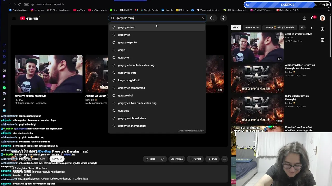332x186 pixels.
Task: Pick the 'kargo ucagi düstü' suggestion
Action: point(157,80)
